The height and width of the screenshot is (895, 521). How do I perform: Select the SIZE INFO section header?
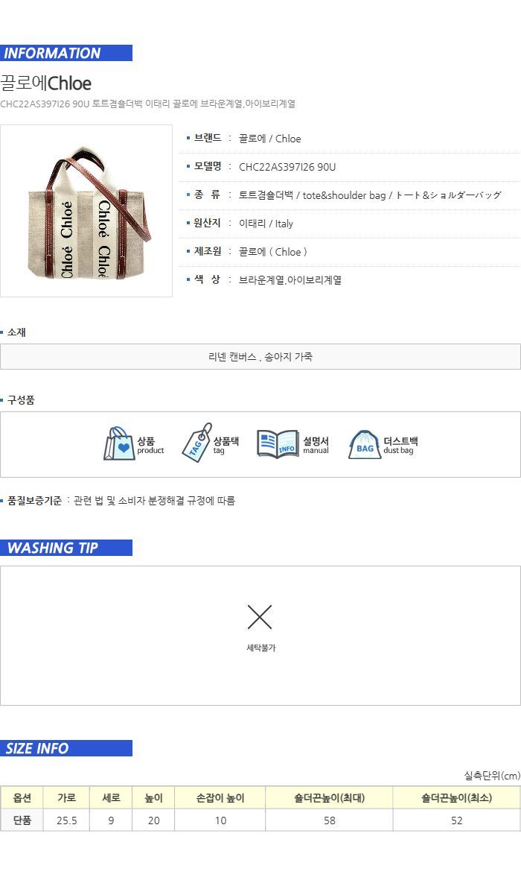pos(66,748)
